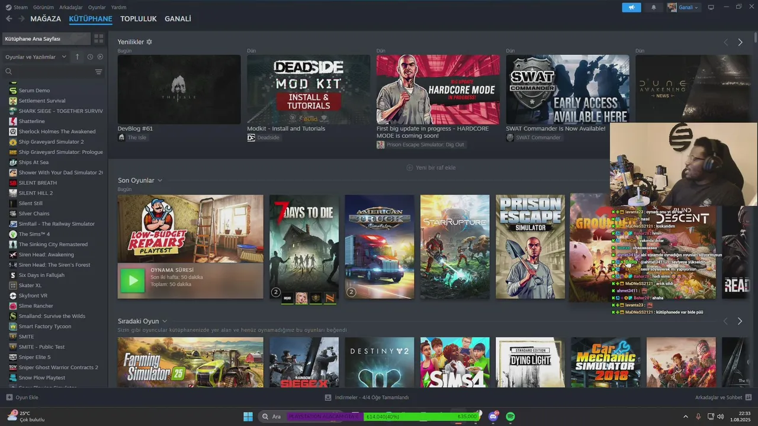The width and height of the screenshot is (758, 426).
Task: Open the Arkadaşlar menu
Action: click(x=71, y=7)
